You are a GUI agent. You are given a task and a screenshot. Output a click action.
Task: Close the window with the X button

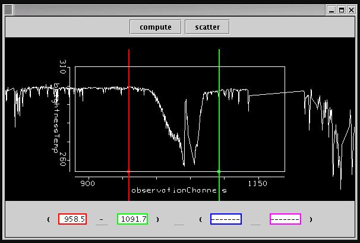(352, 9)
